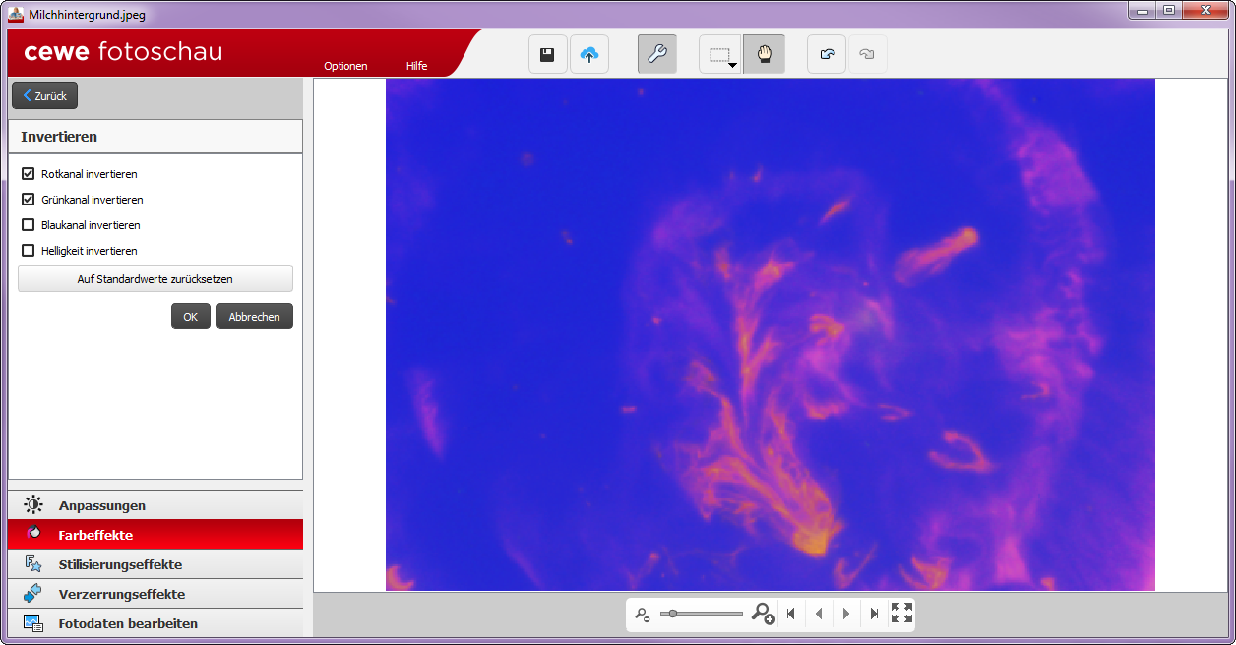Click the cloud upload icon
The image size is (1236, 645).
(x=589, y=55)
